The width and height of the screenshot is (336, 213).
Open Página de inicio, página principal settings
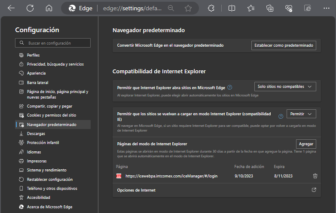click(53, 94)
